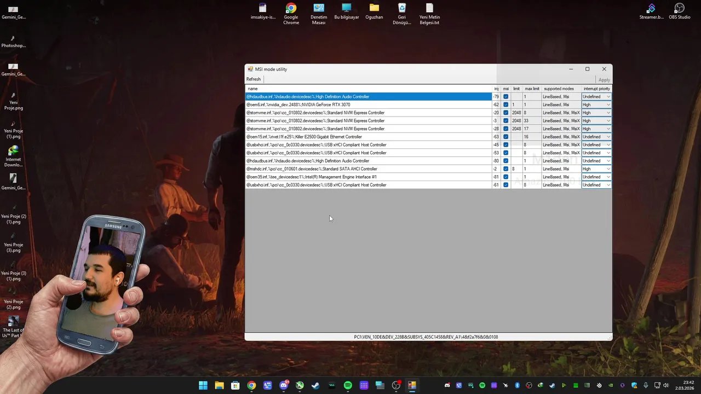The image size is (701, 394).
Task: Toggle msi checkbox for irq -20 NVM controller
Action: [505, 113]
